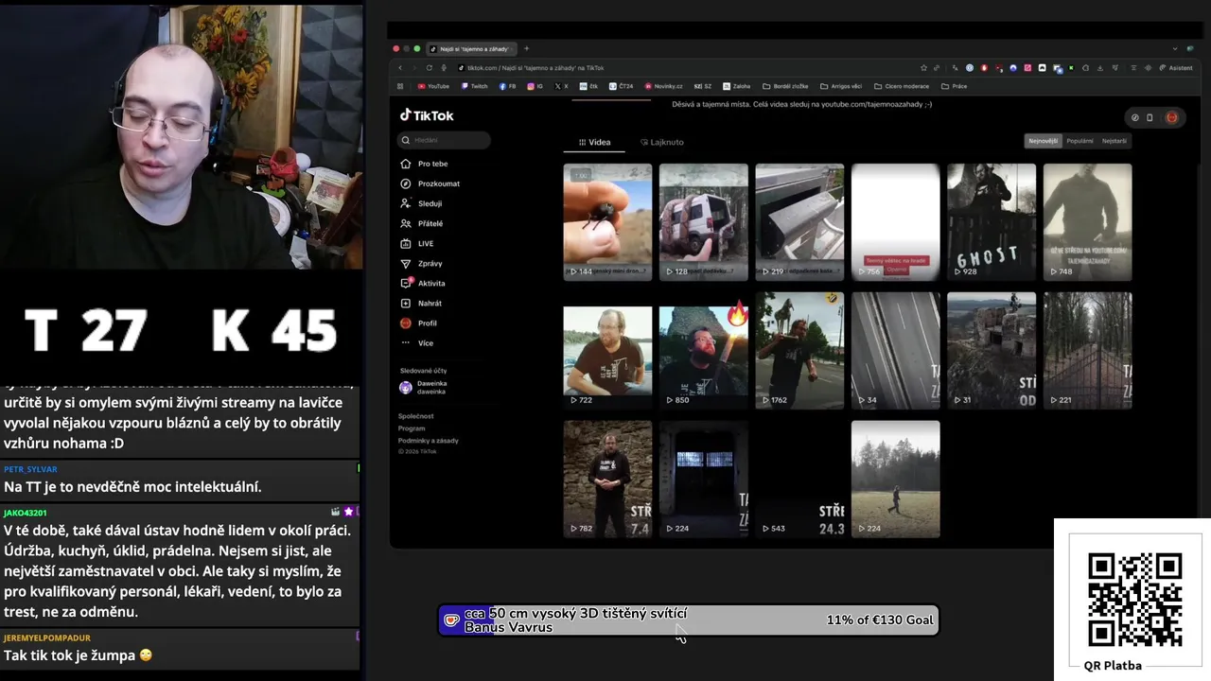Open the FB bookmark
The width and height of the screenshot is (1211, 681).
pyautogui.click(x=508, y=86)
